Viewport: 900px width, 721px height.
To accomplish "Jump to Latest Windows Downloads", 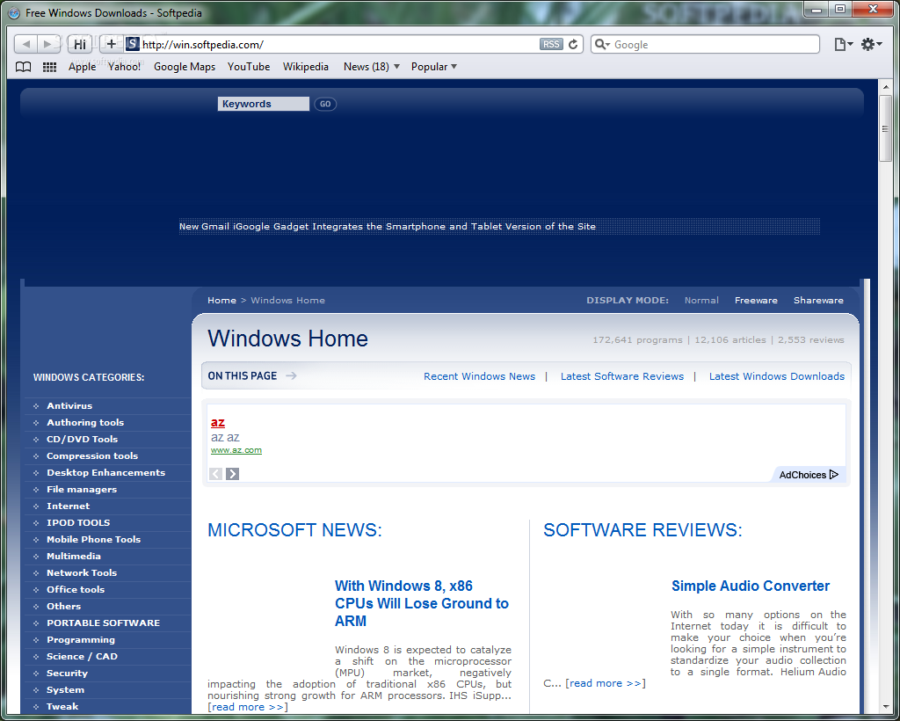I will pos(777,376).
